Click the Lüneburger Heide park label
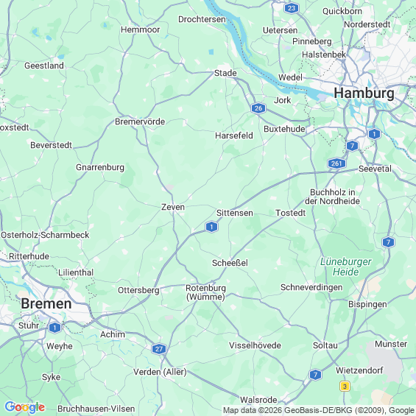This screenshot has width=416, height=416. point(346,267)
